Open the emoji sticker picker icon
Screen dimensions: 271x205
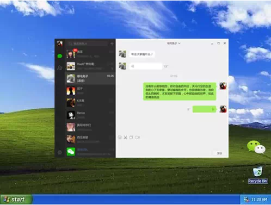120,137
